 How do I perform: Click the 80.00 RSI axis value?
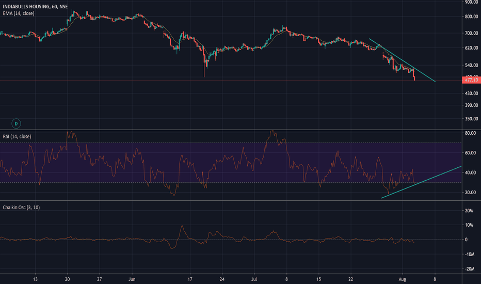pyautogui.click(x=471, y=133)
